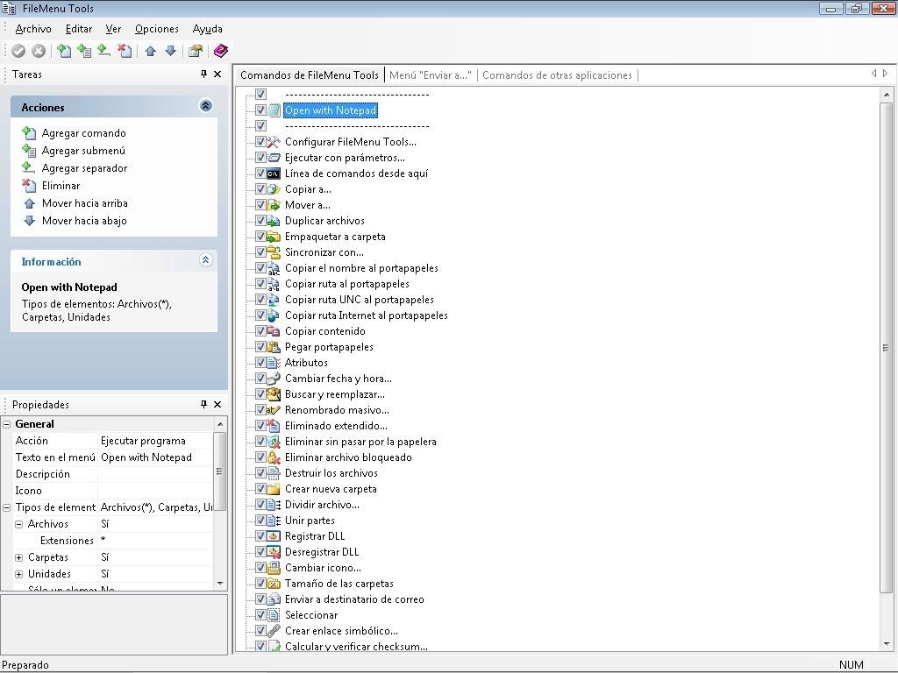
Task: Click the Crear nueva carpeta folder icon
Action: point(274,489)
